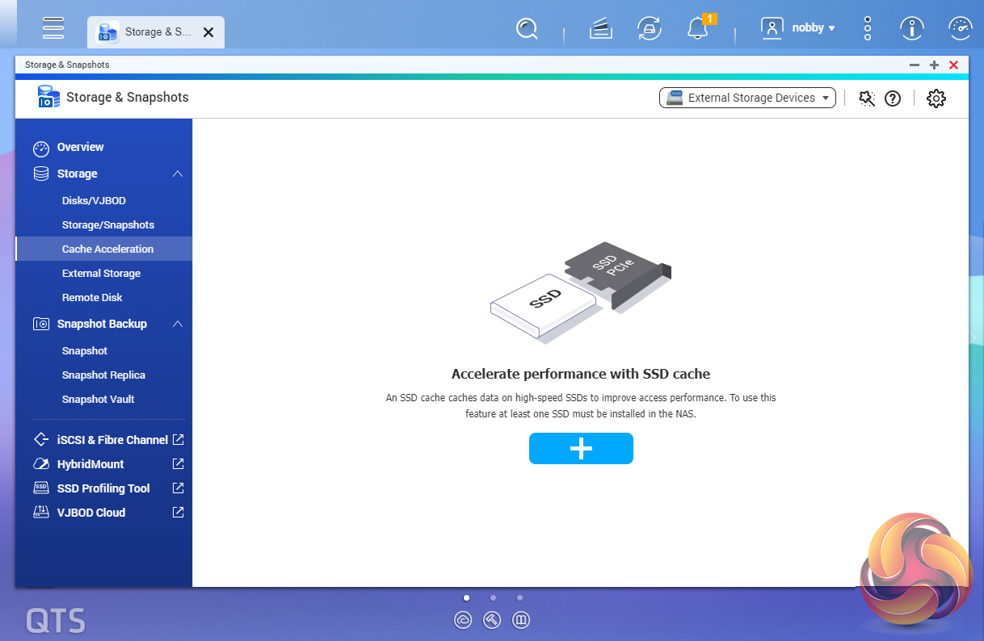
Task: Click the magic wand tools icon
Action: coord(867,98)
